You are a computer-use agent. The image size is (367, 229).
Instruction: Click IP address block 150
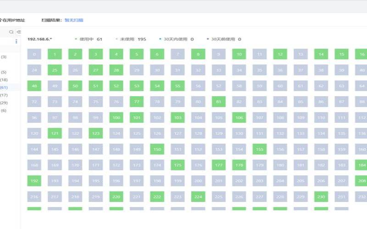pos(157,149)
